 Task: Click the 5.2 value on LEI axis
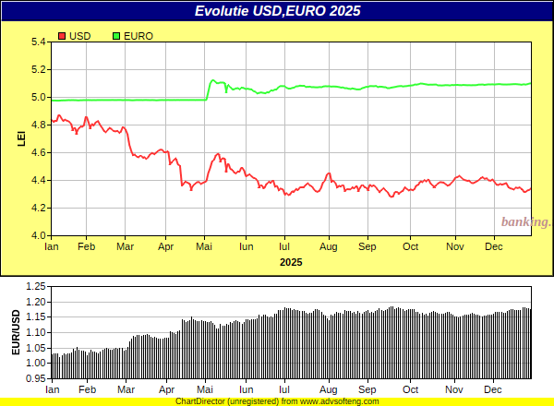pyautogui.click(x=39, y=69)
